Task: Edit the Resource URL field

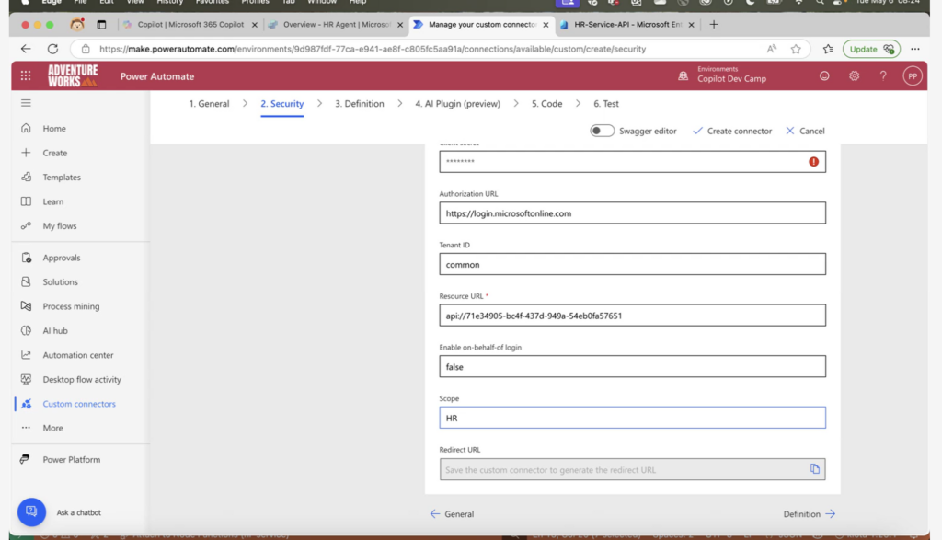Action: 632,316
